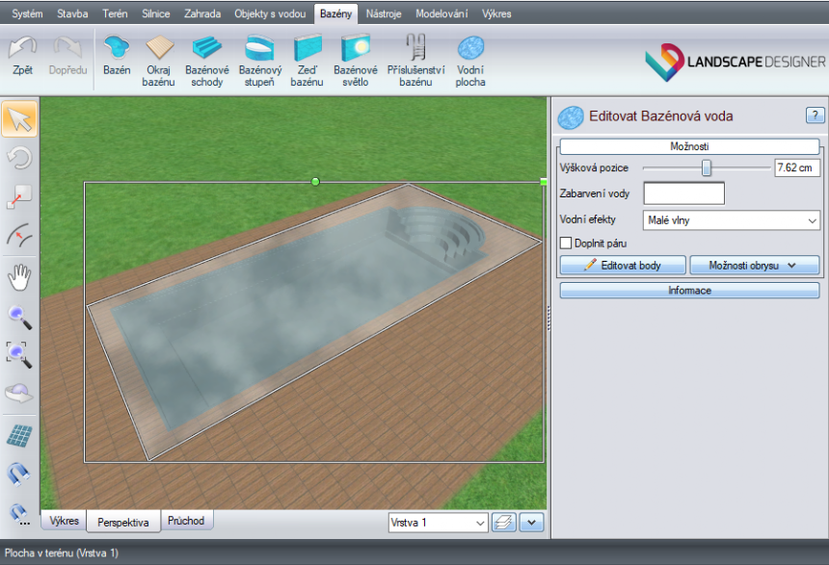Select the move point tool

point(19,196)
